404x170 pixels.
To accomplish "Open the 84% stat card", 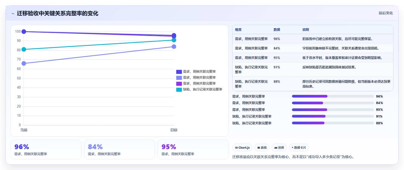I will coord(119,149).
